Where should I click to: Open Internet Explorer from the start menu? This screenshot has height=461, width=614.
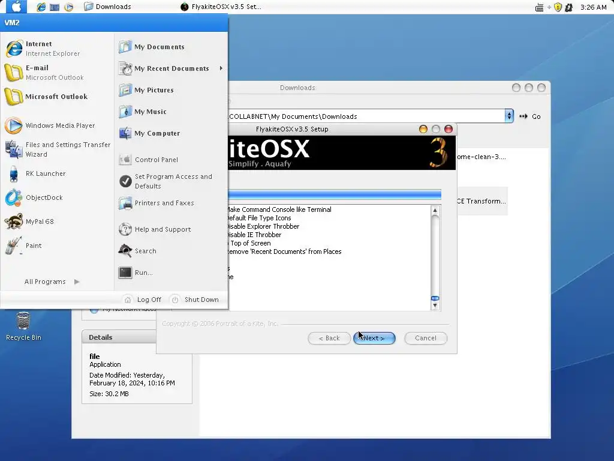tap(58, 49)
